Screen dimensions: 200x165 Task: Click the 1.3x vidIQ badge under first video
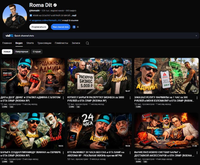pos(11,107)
